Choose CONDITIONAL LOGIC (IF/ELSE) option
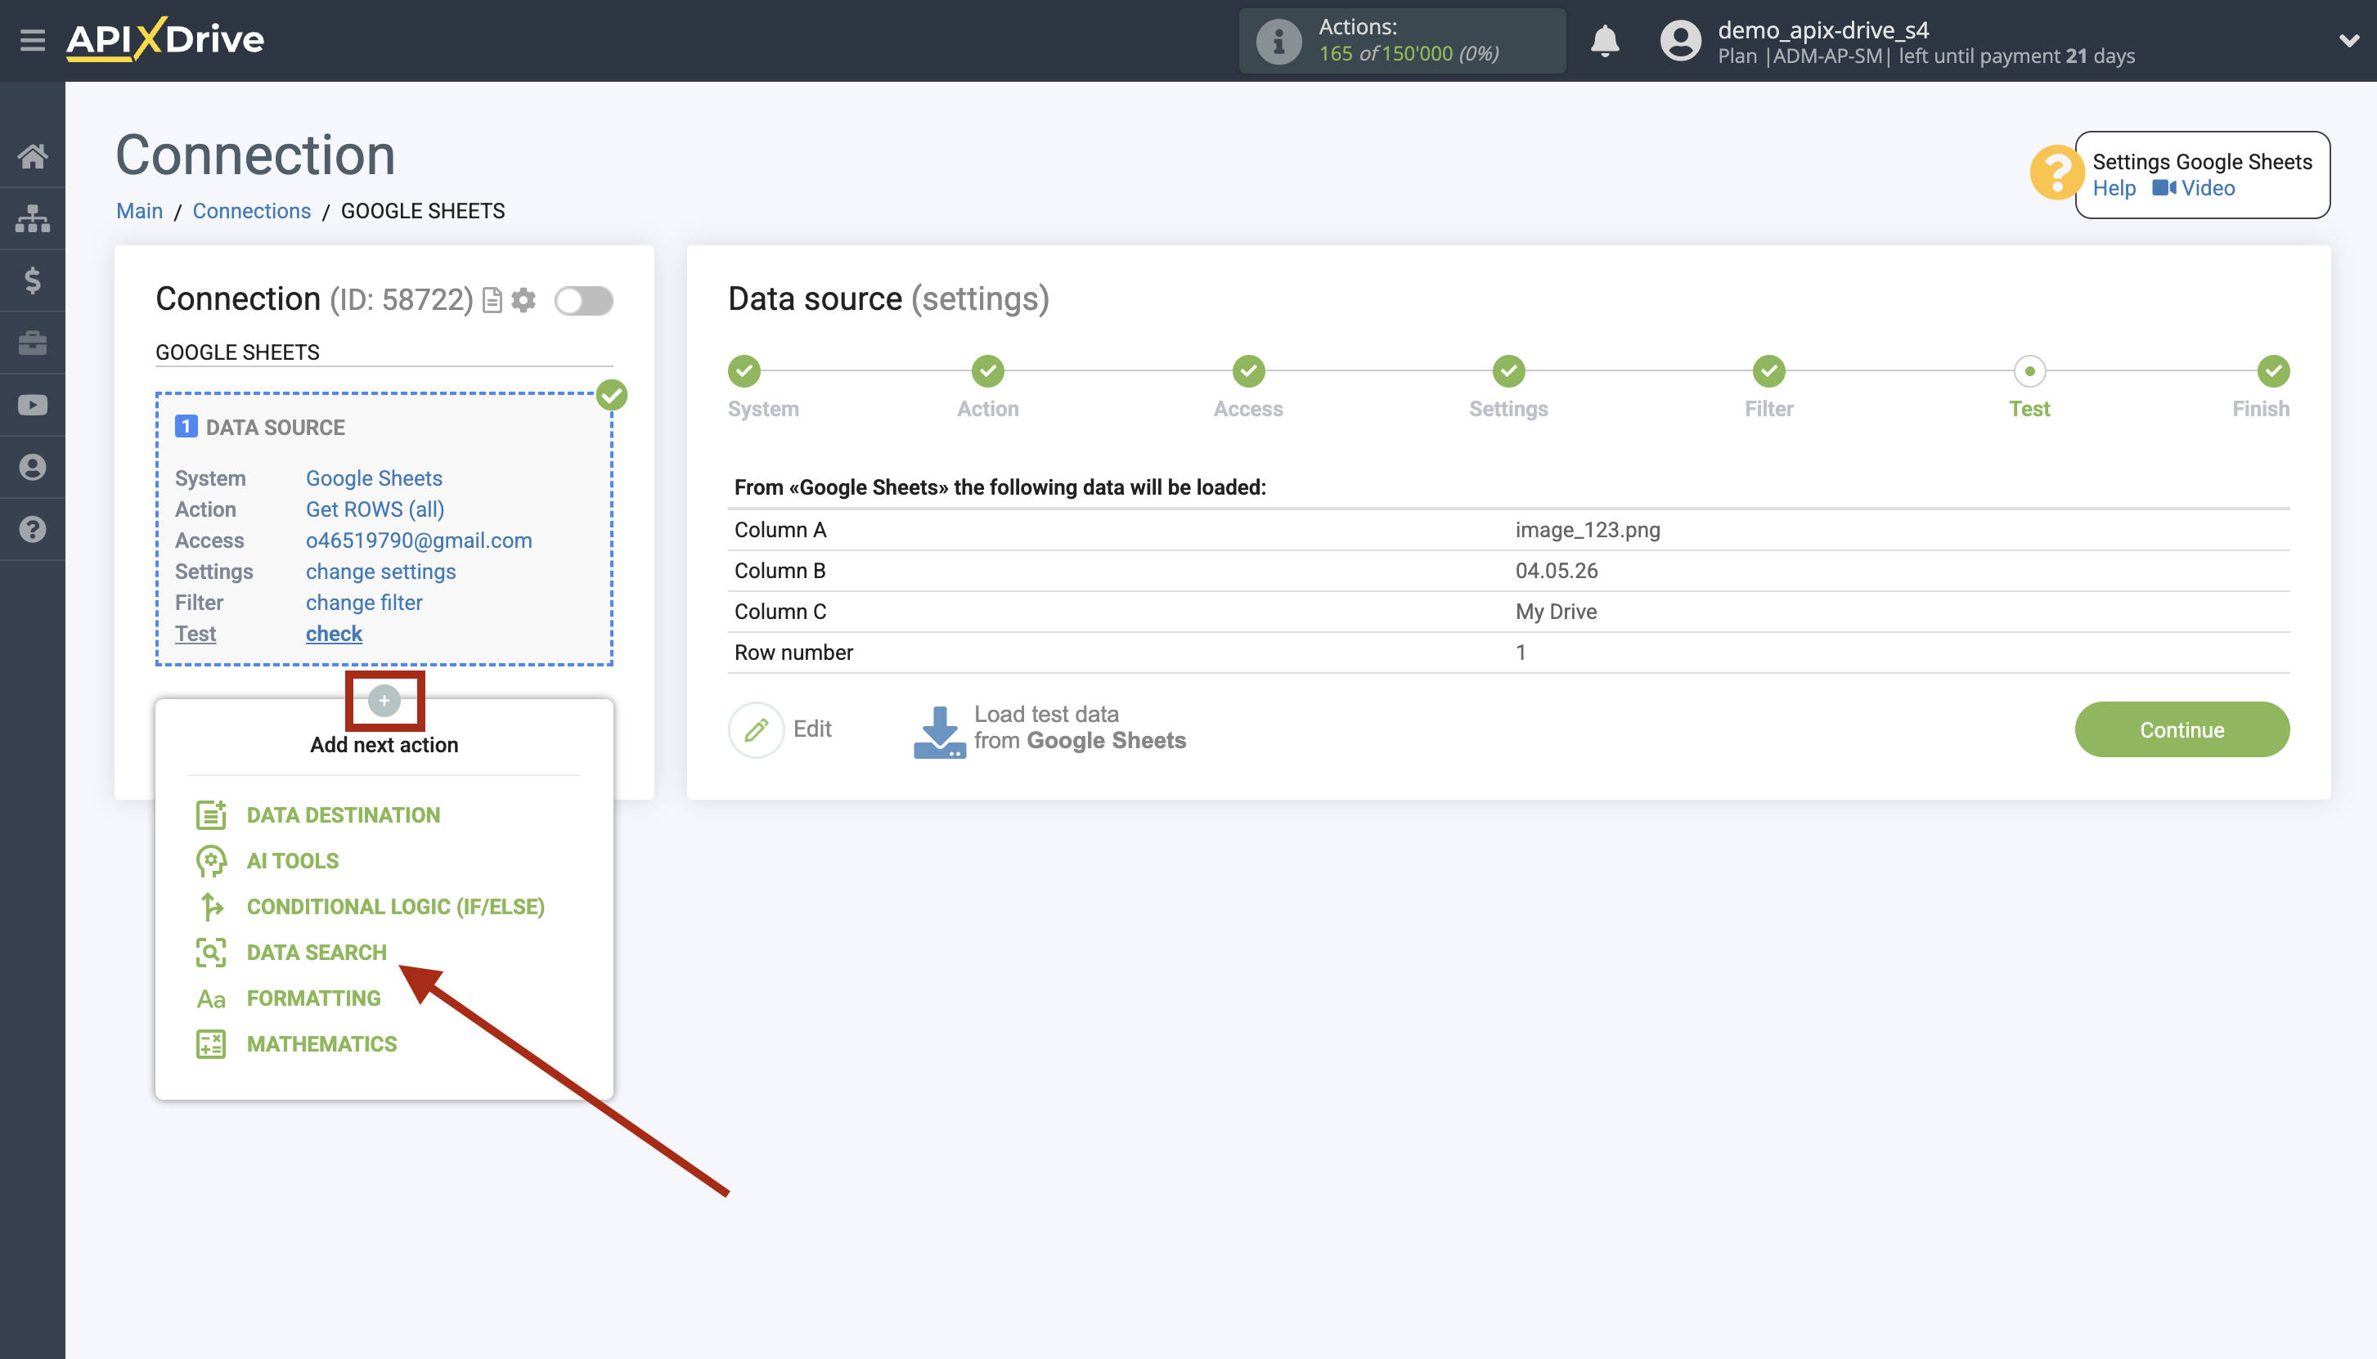 tap(396, 906)
